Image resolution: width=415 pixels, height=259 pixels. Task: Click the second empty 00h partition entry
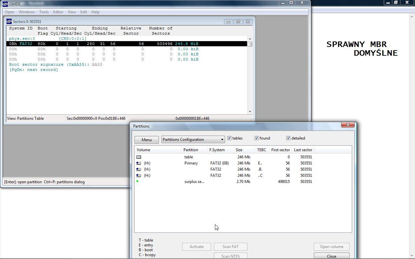[127, 54]
